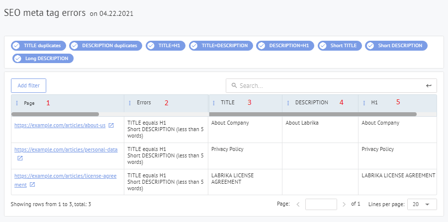Expand the Lines per page dropdown
The width and height of the screenshot is (448, 222).
click(421, 205)
